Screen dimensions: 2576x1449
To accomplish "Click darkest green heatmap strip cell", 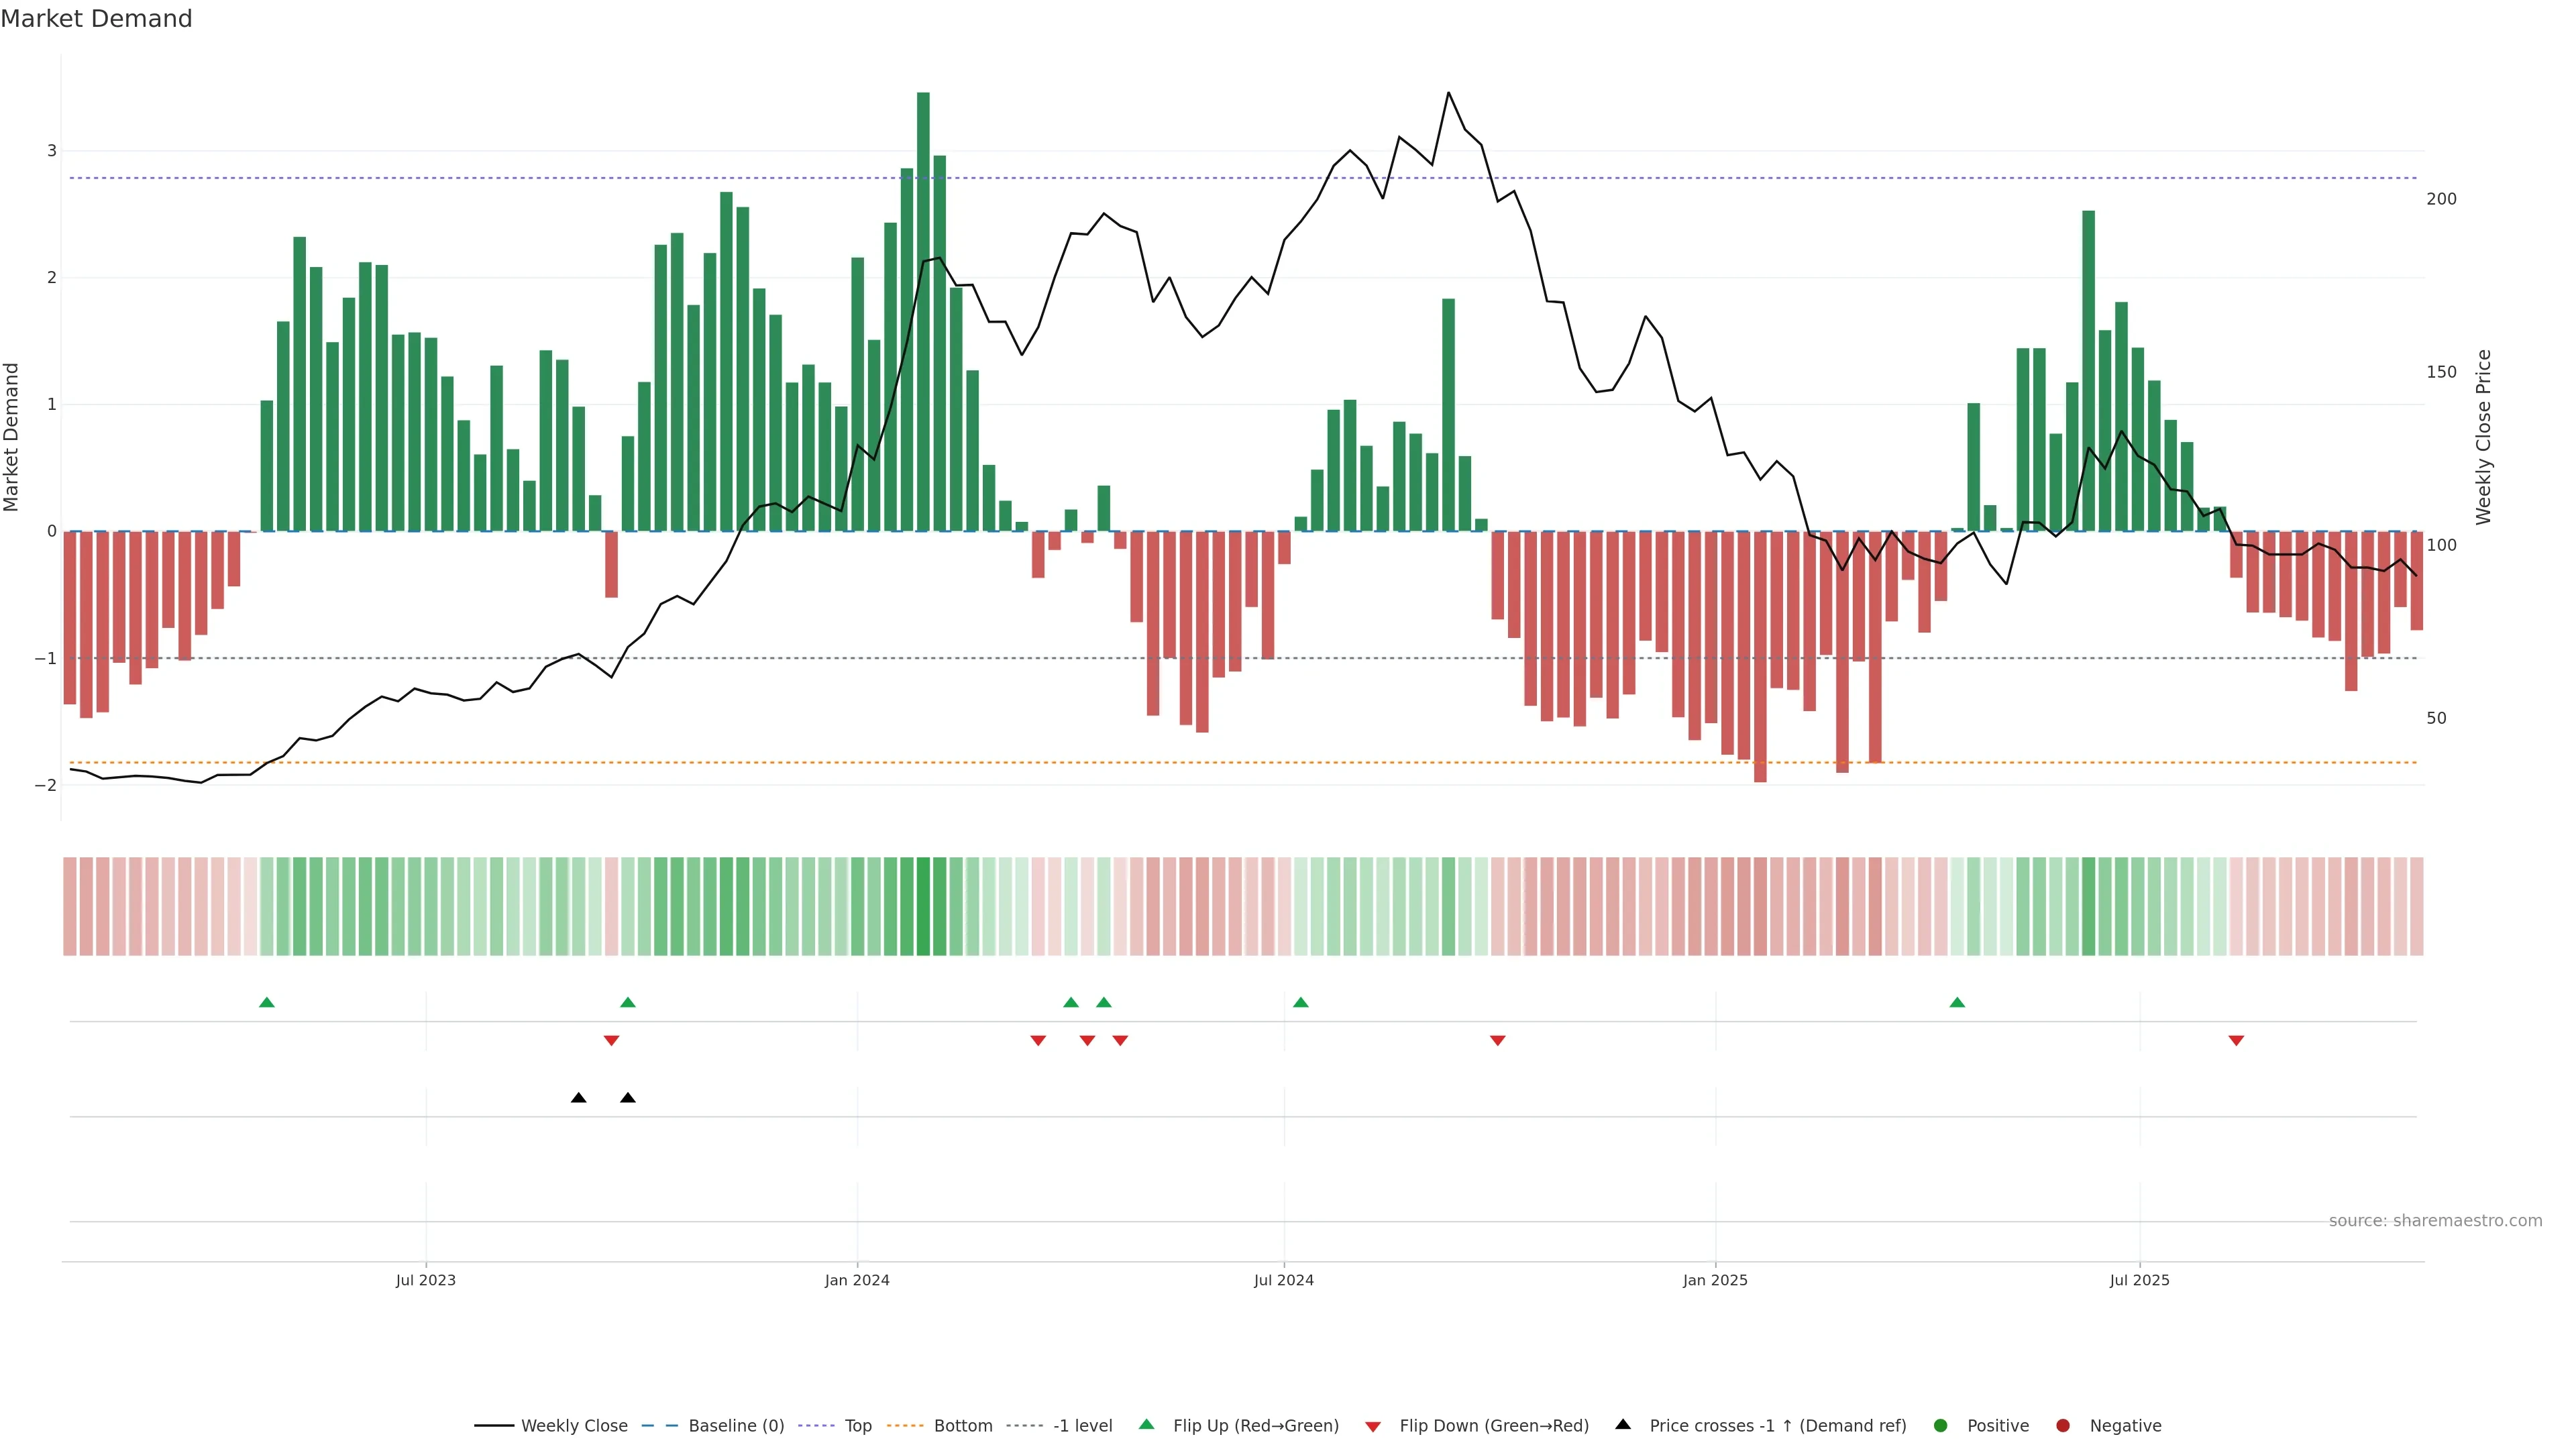I will [923, 905].
